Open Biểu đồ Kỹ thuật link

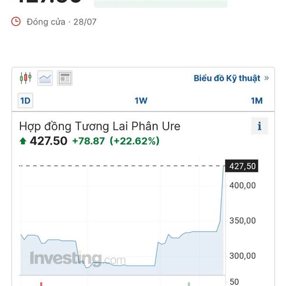tap(227, 78)
